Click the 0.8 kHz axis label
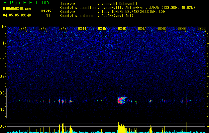Viewport: 209px width, 133px height. click(3, 93)
